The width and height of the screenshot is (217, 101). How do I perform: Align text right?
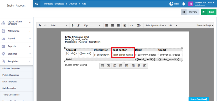pyautogui.click(x=118, y=25)
